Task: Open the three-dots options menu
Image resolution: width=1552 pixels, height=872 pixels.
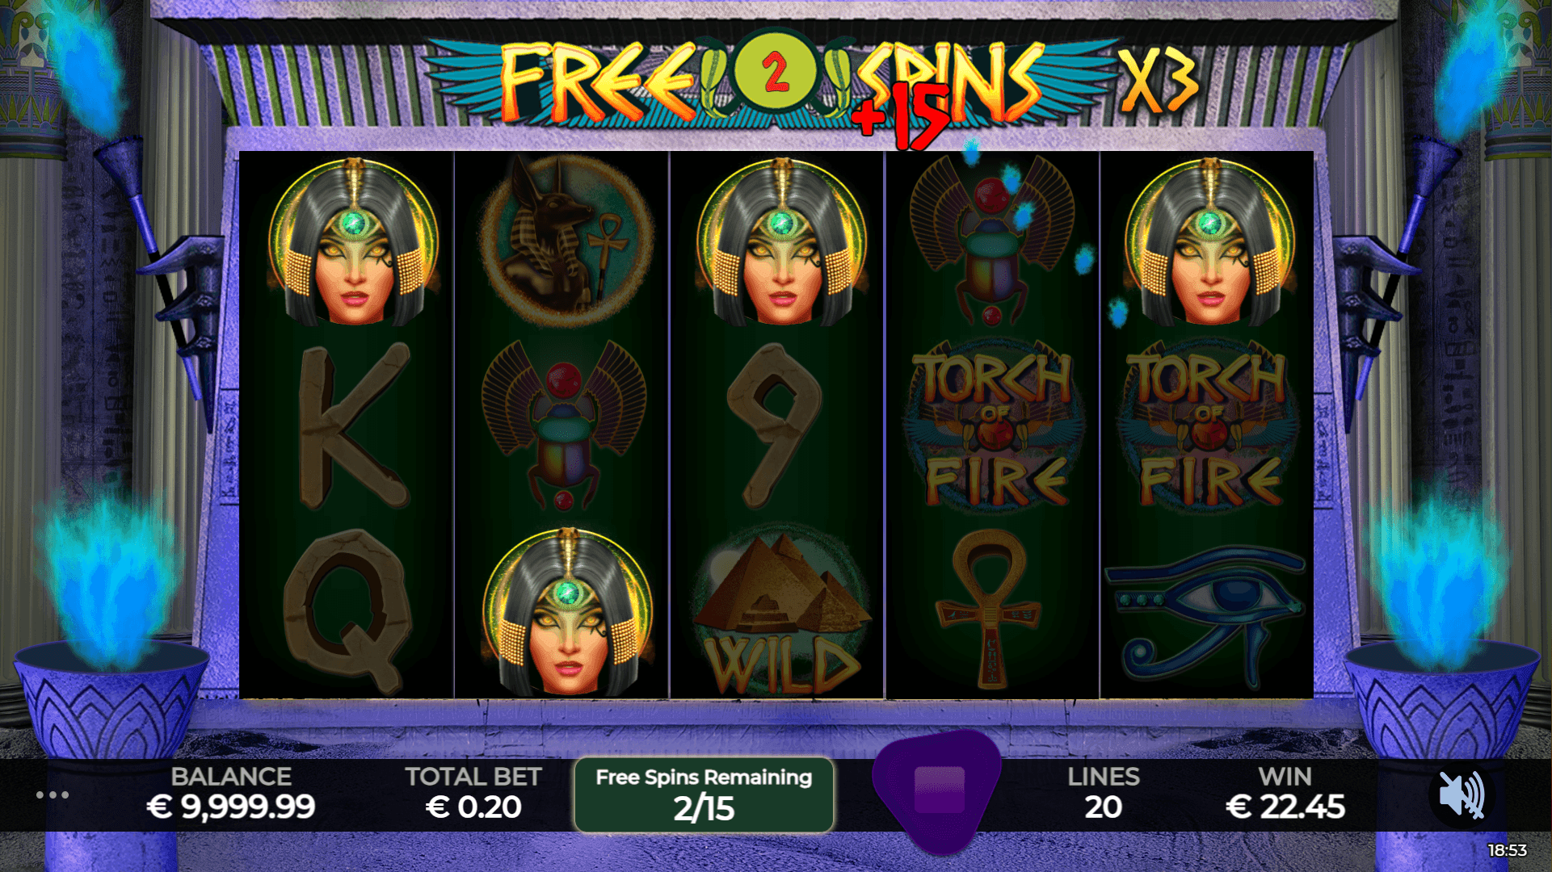Action: (53, 795)
